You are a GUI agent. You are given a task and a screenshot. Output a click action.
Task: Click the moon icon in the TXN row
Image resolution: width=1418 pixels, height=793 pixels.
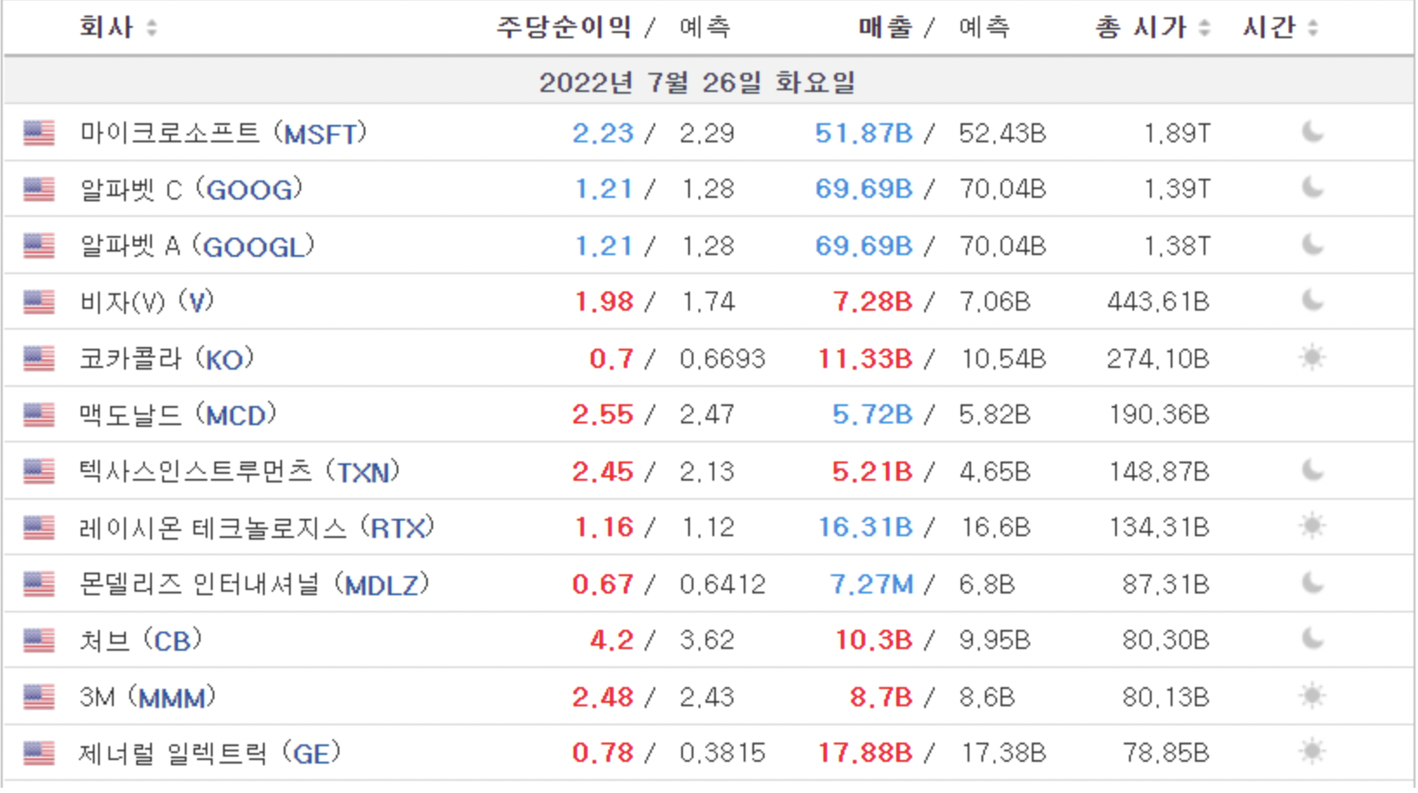coord(1313,470)
